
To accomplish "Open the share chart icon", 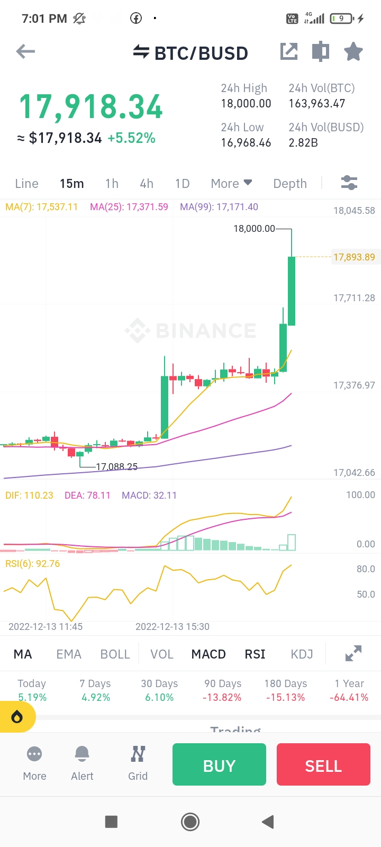I will [x=288, y=51].
